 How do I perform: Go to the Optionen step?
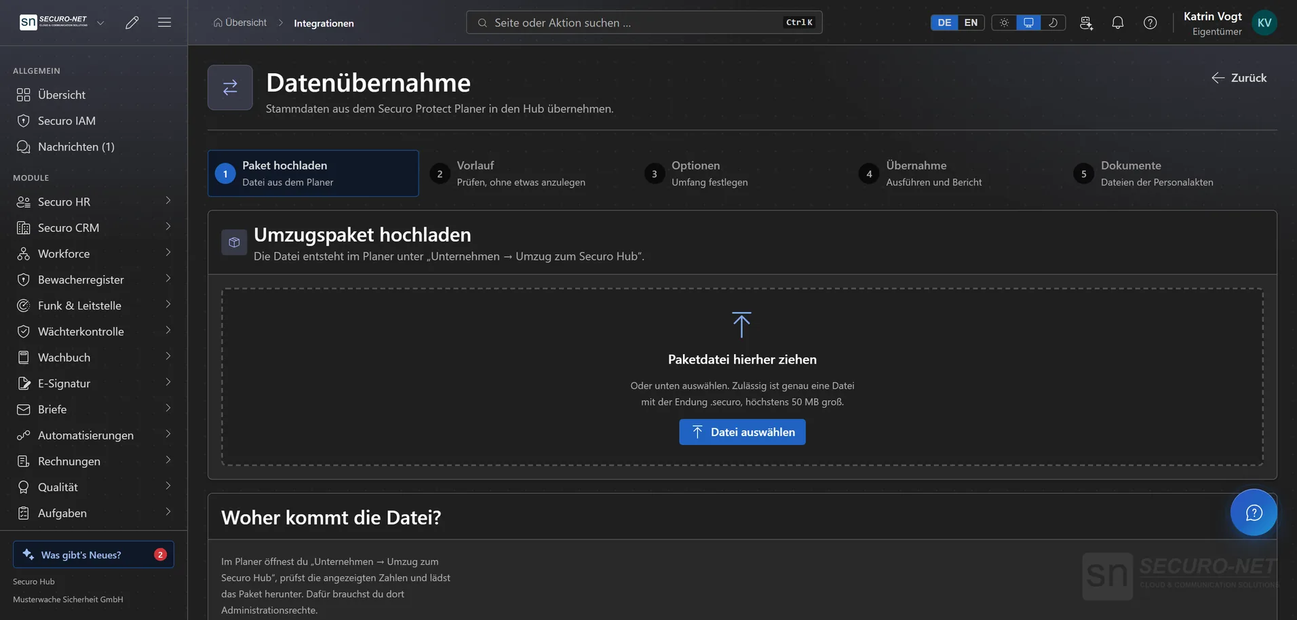(743, 174)
